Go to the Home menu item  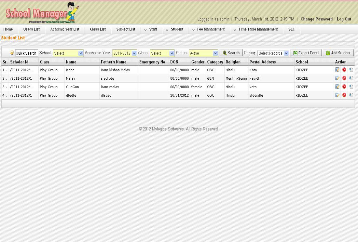tap(8, 29)
